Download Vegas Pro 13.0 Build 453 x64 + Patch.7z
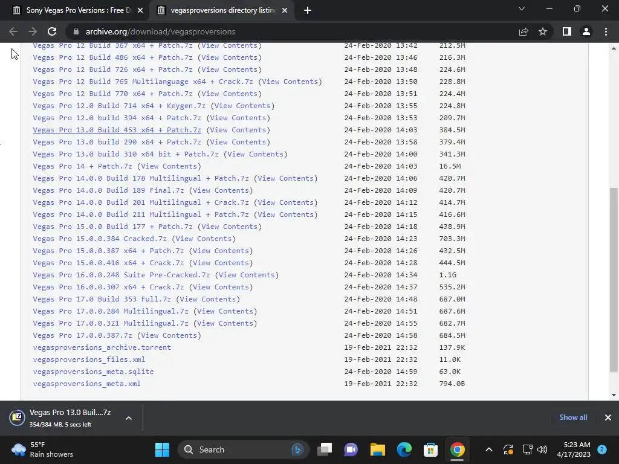619x464 pixels. point(117,130)
